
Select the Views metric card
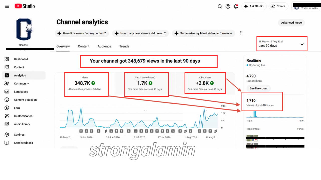click(85, 84)
